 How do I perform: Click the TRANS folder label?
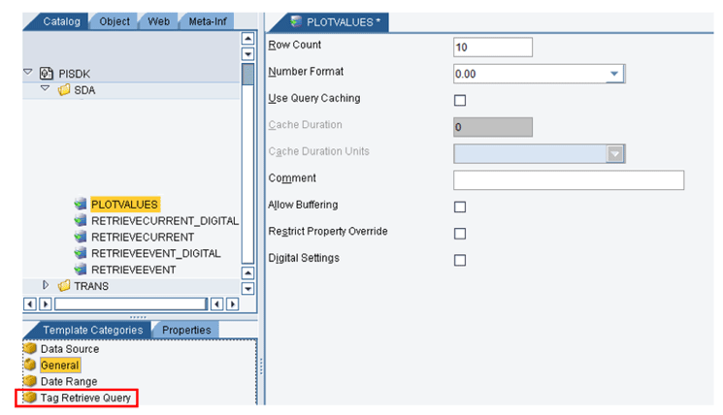pos(91,286)
